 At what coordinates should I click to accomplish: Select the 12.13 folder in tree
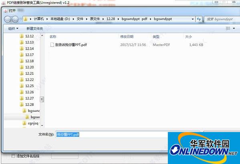point(29,42)
